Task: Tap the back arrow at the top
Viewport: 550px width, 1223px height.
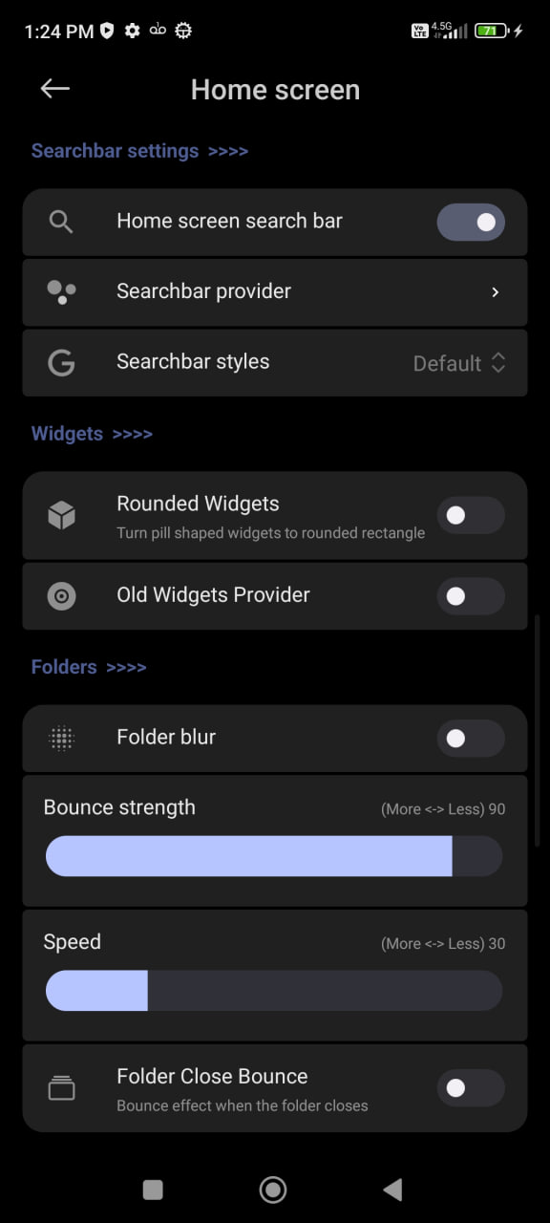Action: 54,88
